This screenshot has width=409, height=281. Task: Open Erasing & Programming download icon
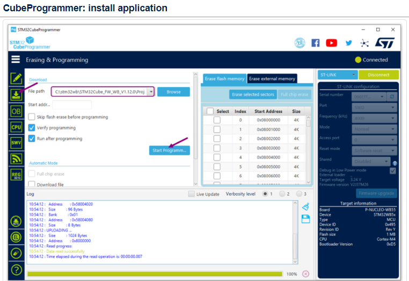pyautogui.click(x=16, y=95)
